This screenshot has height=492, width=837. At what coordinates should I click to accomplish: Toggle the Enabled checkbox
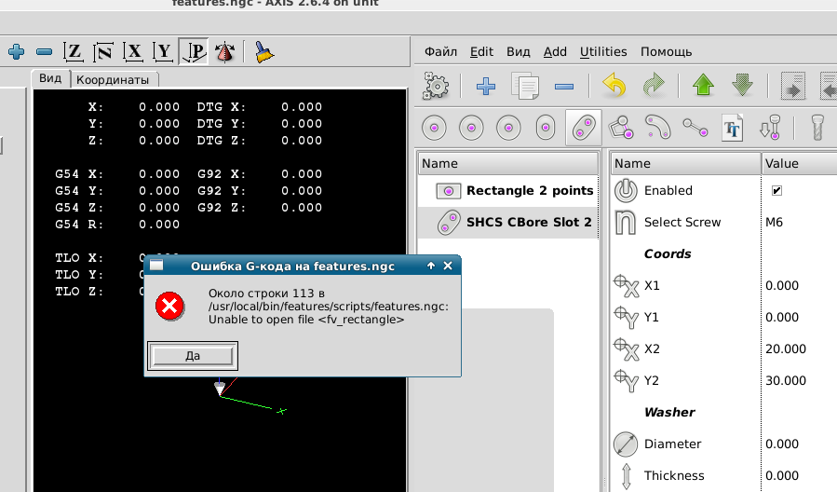(776, 191)
